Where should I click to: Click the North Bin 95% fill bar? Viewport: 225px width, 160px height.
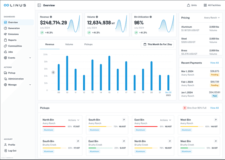[x=54, y=126]
